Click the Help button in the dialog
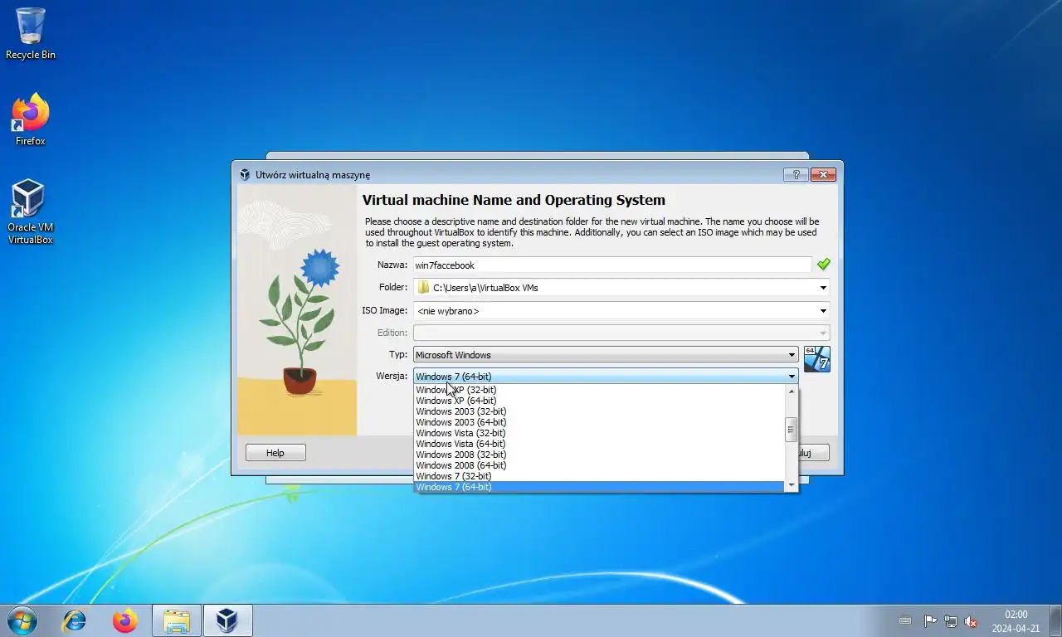This screenshot has height=637, width=1062. pos(275,453)
